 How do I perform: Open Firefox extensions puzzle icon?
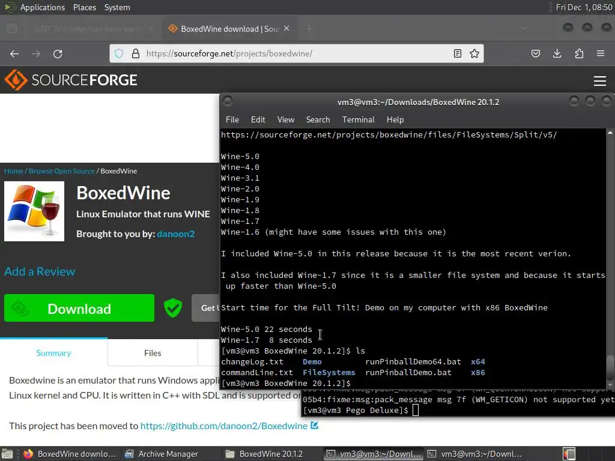[579, 53]
